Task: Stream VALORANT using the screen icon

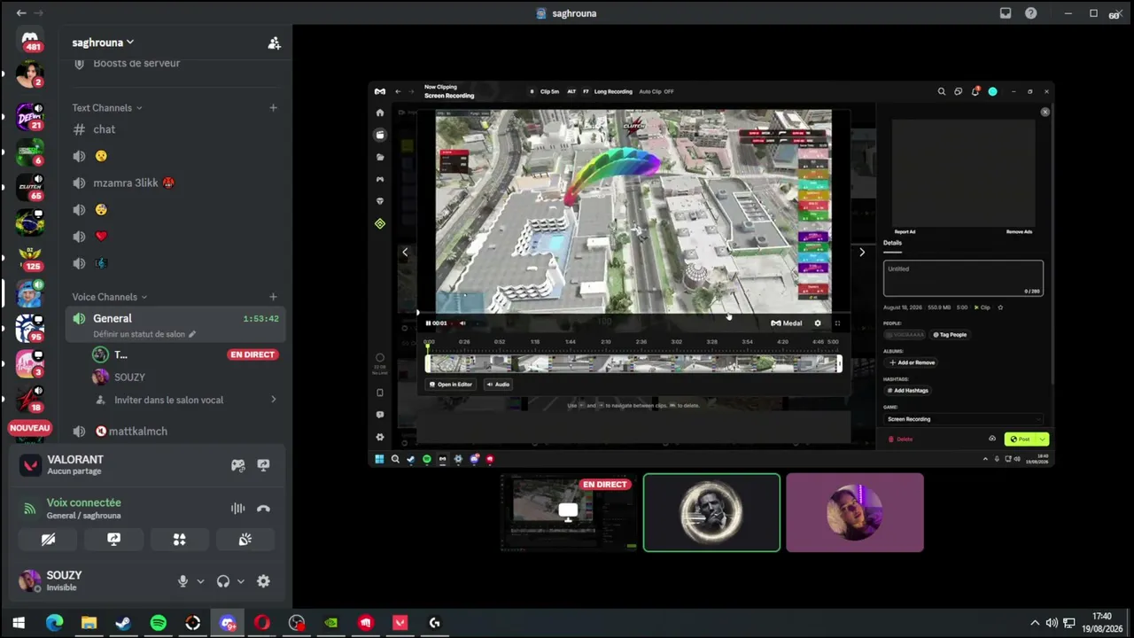Action: pos(263,465)
